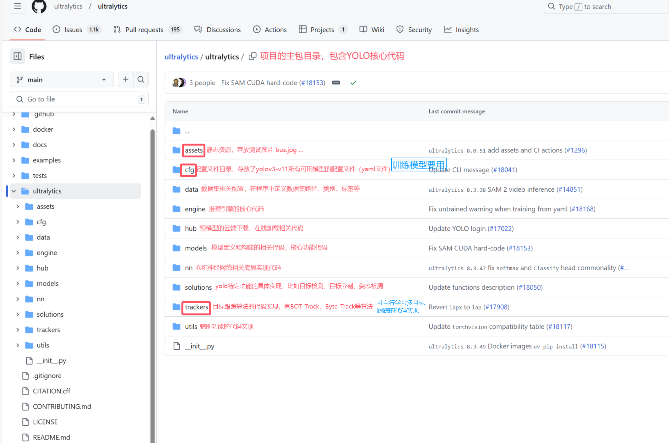Open the cfg folder in list
669x443 pixels.
coord(189,170)
